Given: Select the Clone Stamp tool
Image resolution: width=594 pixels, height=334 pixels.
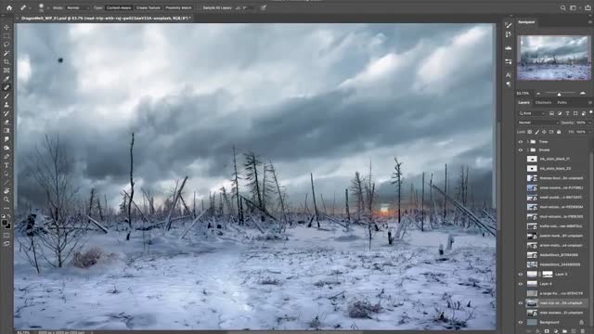Looking at the screenshot, I should point(6,105).
